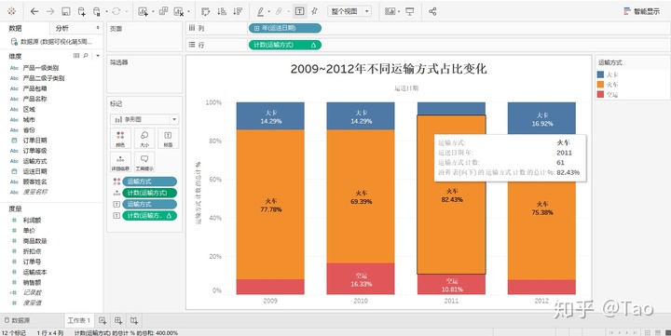The width and height of the screenshot is (671, 336).
Task: Click the highlight pen icon
Action: pyautogui.click(x=260, y=11)
